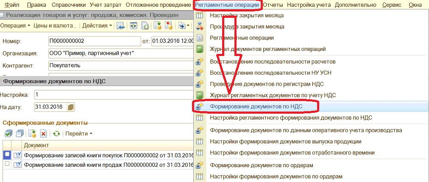Click the post document icon with coins

coord(157,26)
